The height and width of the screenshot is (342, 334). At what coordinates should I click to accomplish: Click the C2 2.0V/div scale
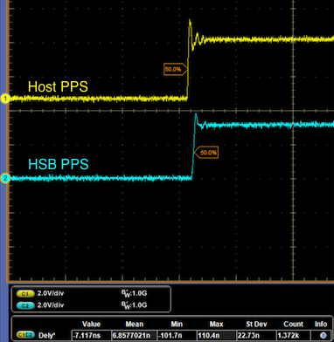pos(51,305)
